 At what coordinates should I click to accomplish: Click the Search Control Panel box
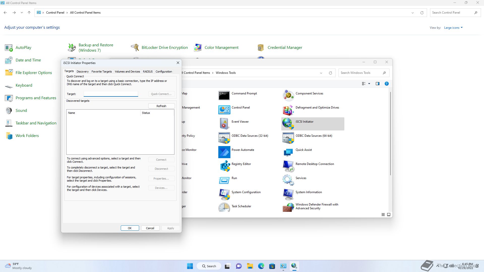[455, 13]
